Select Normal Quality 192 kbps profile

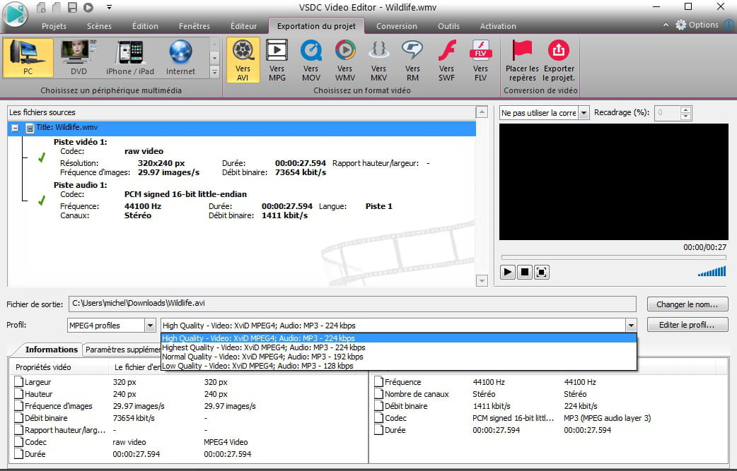tap(399, 357)
